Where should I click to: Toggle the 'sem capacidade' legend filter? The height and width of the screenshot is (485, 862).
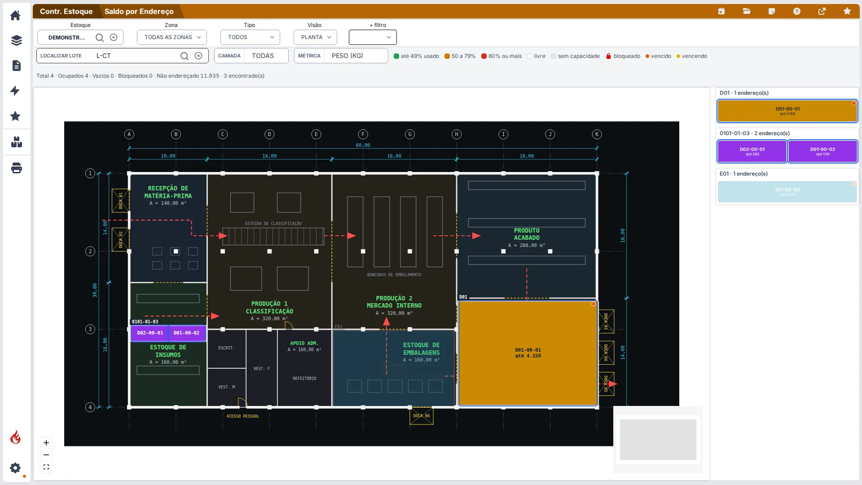click(575, 56)
